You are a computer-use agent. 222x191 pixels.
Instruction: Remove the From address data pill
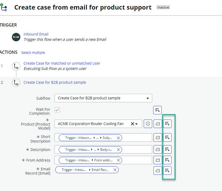click(118, 160)
